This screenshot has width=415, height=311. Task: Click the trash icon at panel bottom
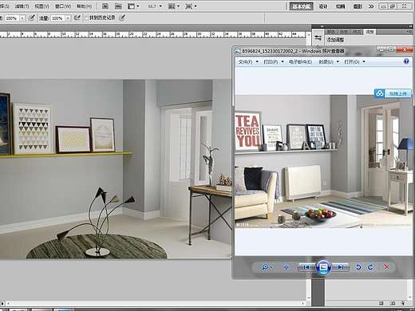(403, 303)
